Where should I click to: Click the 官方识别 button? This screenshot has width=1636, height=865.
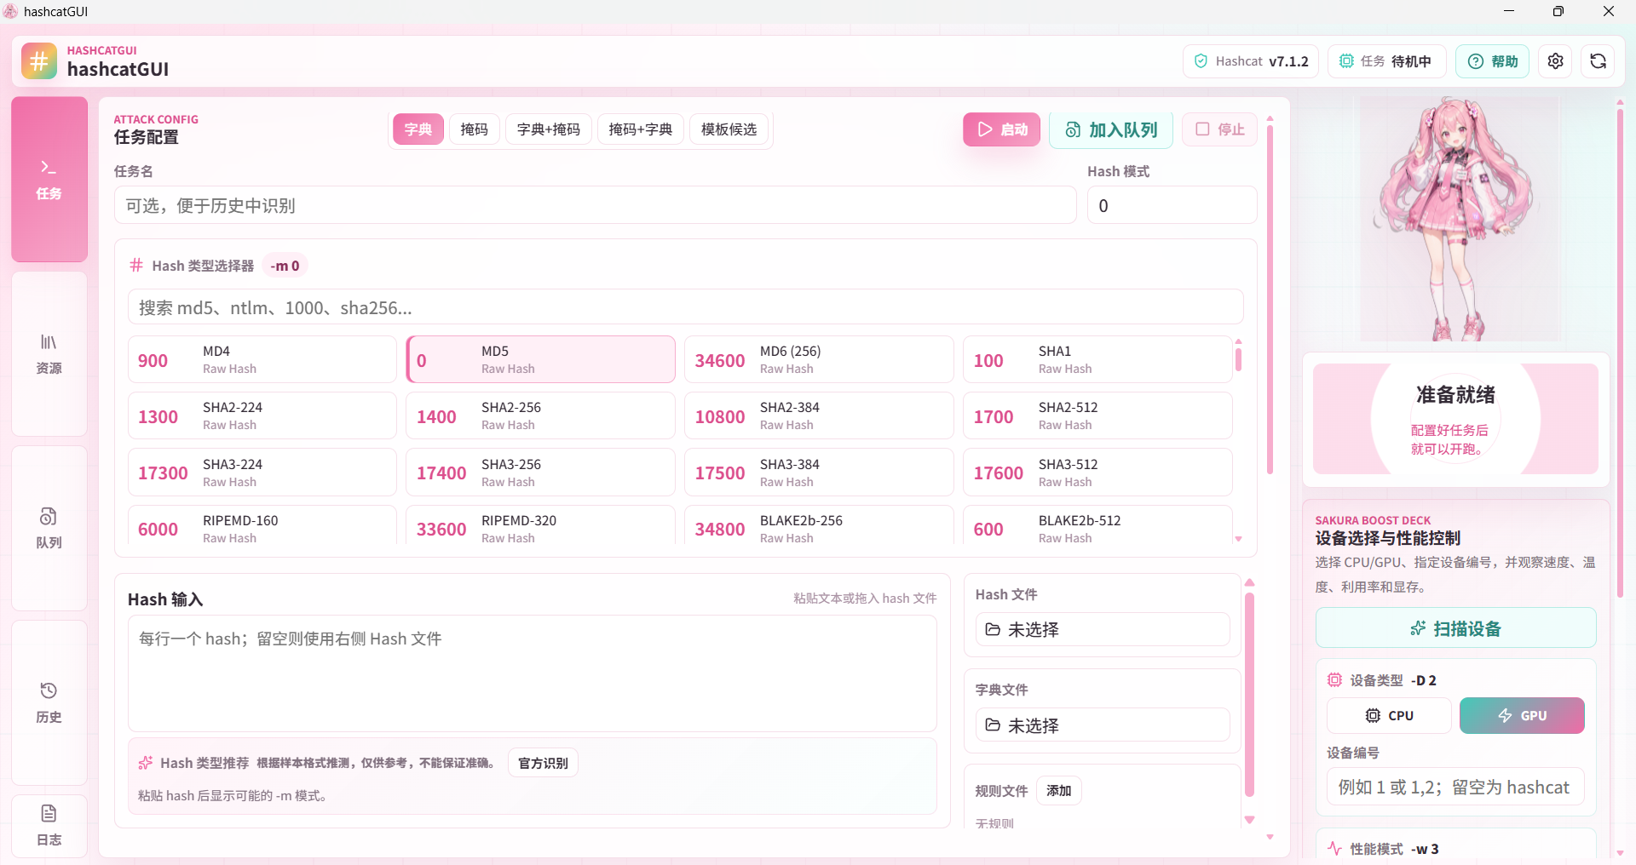pyautogui.click(x=543, y=763)
